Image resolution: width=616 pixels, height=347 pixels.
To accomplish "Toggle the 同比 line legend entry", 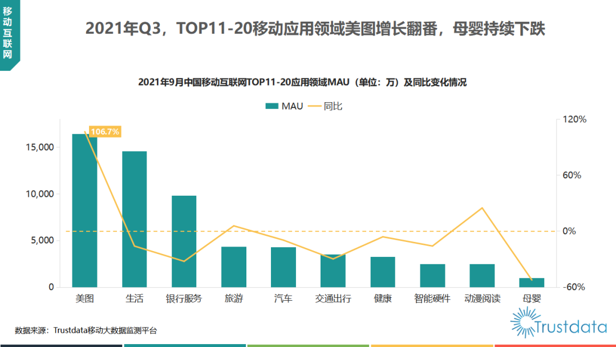I will (325, 106).
